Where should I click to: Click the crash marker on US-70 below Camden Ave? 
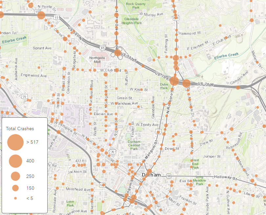tap(238, 88)
